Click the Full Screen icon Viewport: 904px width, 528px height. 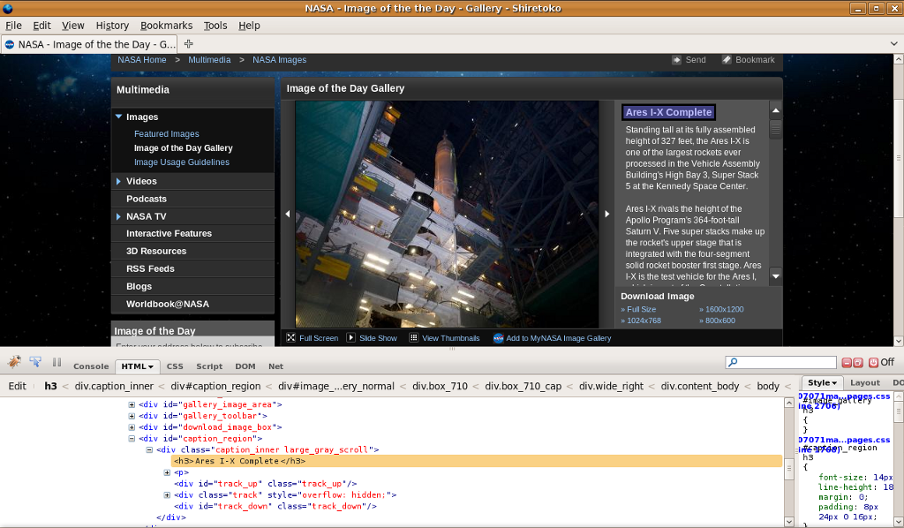291,338
